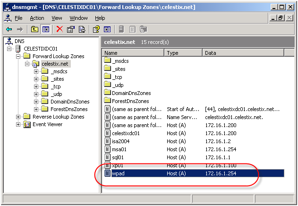This screenshot has width=298, height=206.
Task: Click the Help question mark toolbar icon
Action: (96, 29)
